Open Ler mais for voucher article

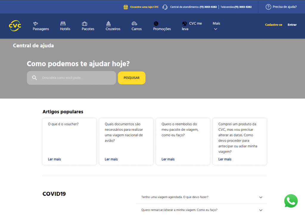[55, 159]
